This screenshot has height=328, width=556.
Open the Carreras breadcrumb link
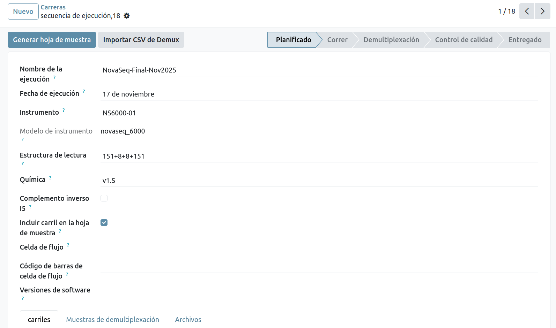(x=53, y=7)
